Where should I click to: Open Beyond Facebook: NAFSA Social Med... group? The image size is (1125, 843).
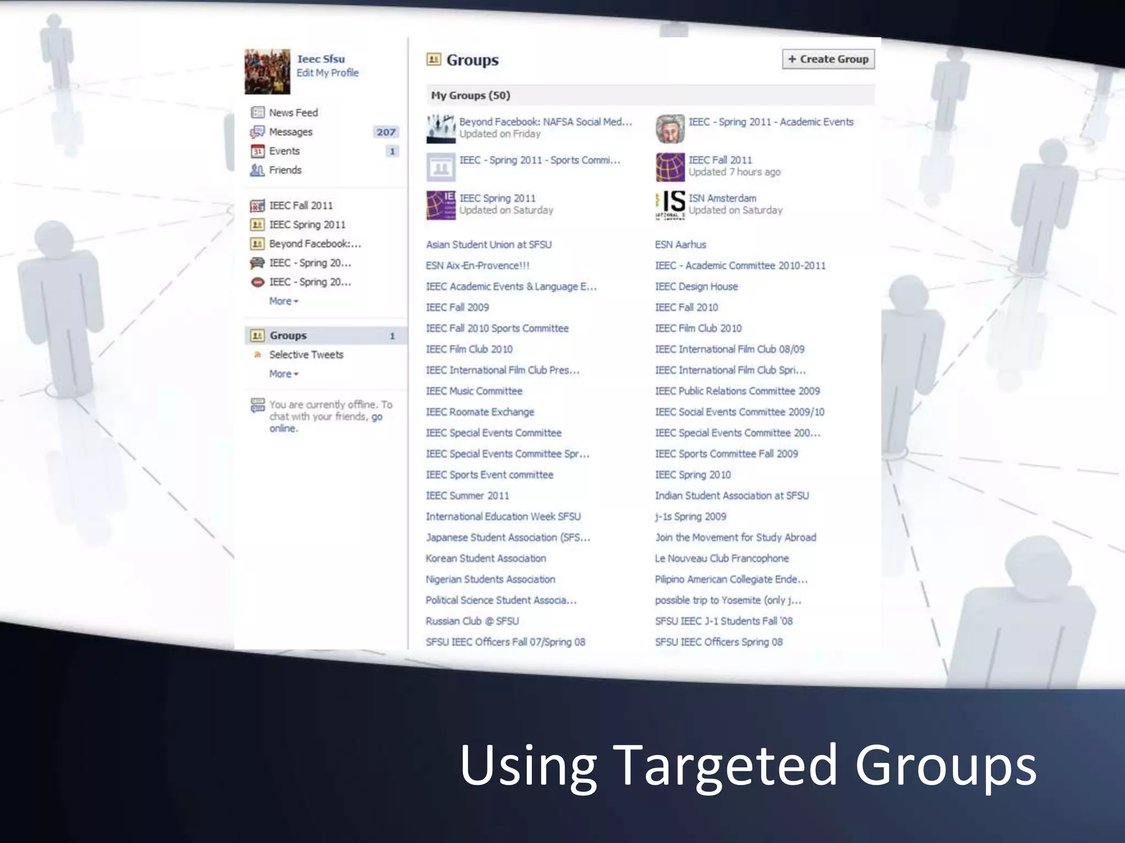click(x=545, y=122)
